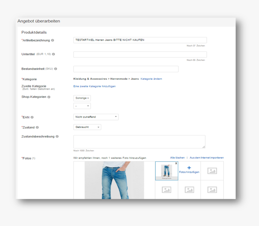This screenshot has width=259, height=226.
Task: Open help icon beside Zustand label
Action: (37, 127)
